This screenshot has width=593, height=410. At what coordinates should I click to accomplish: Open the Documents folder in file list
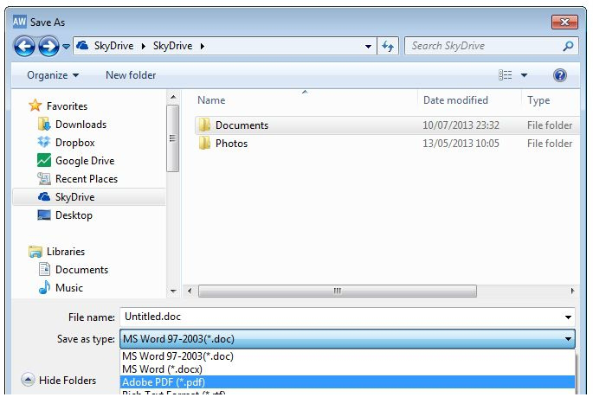[242, 125]
